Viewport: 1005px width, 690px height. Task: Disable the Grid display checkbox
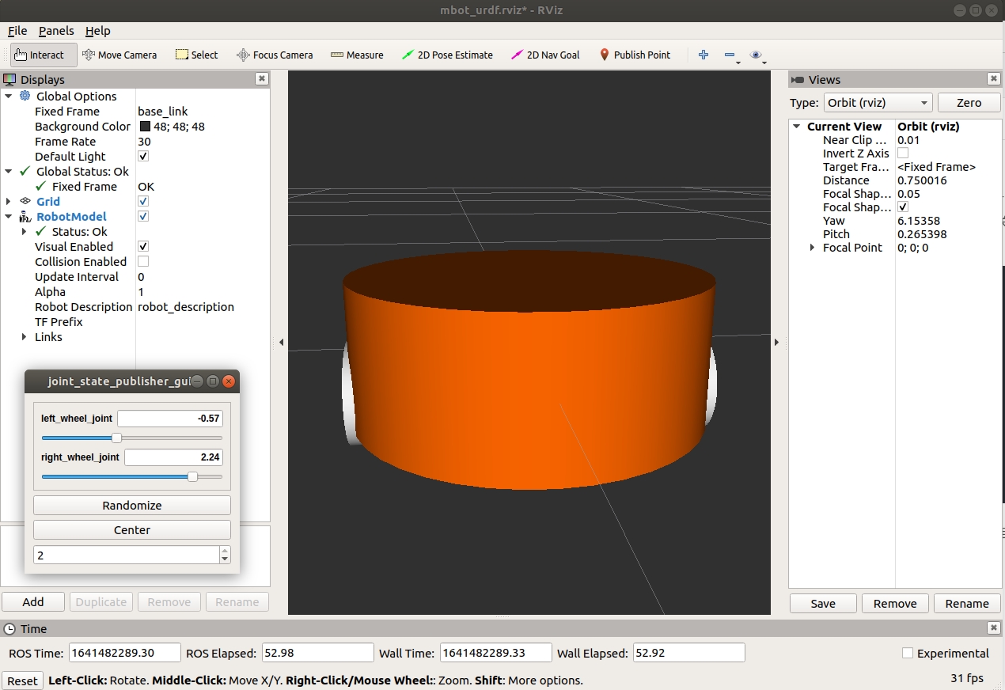pyautogui.click(x=143, y=201)
